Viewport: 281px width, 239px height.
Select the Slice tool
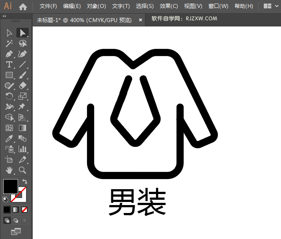(x=23, y=159)
